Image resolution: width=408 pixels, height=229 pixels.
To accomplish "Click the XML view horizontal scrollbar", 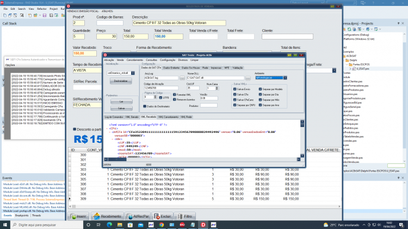I will [x=202, y=160].
